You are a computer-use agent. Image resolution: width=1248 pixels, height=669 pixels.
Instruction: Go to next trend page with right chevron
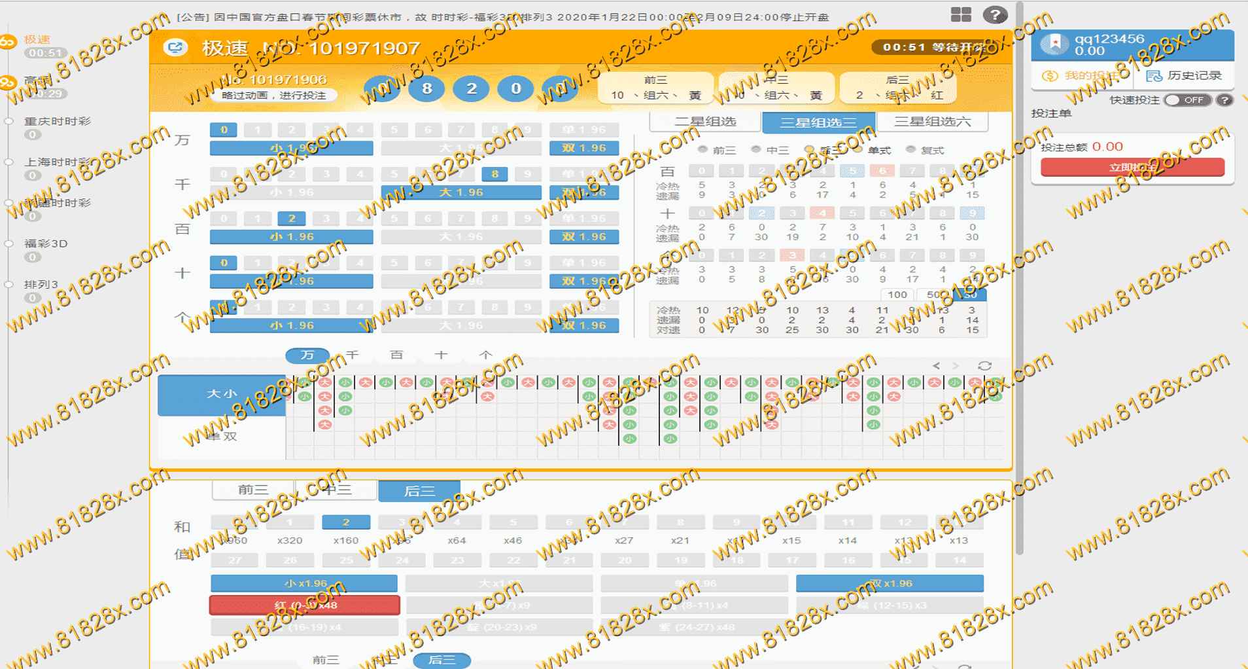956,365
